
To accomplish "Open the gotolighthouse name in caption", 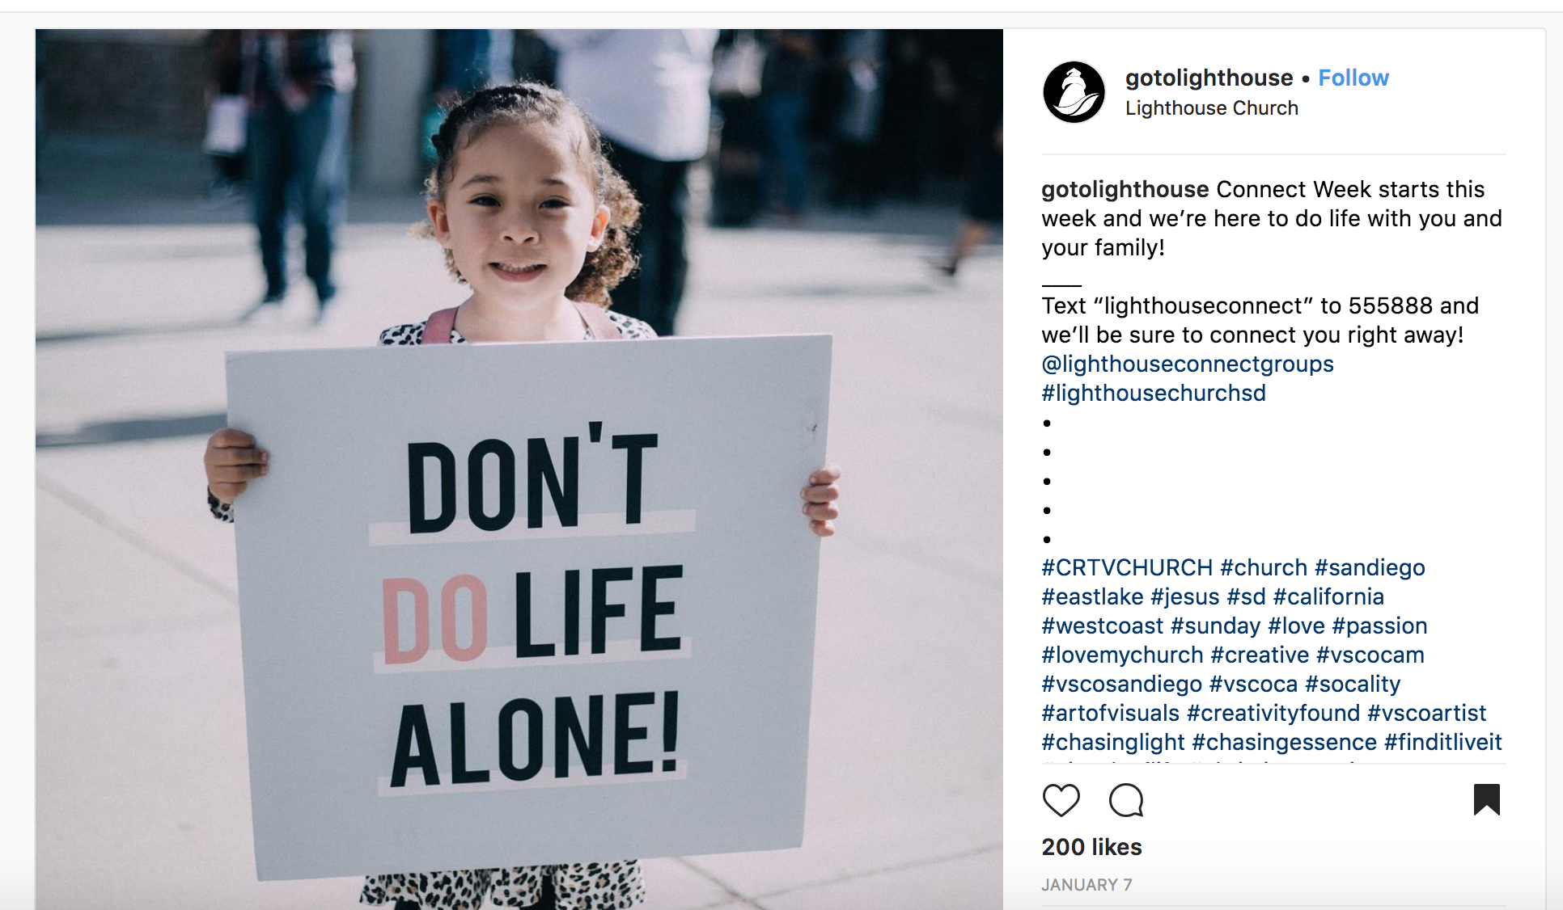I will 1125,190.
